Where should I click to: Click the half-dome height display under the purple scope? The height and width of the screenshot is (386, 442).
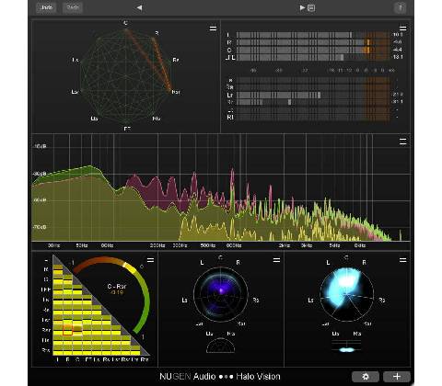coord(221,346)
